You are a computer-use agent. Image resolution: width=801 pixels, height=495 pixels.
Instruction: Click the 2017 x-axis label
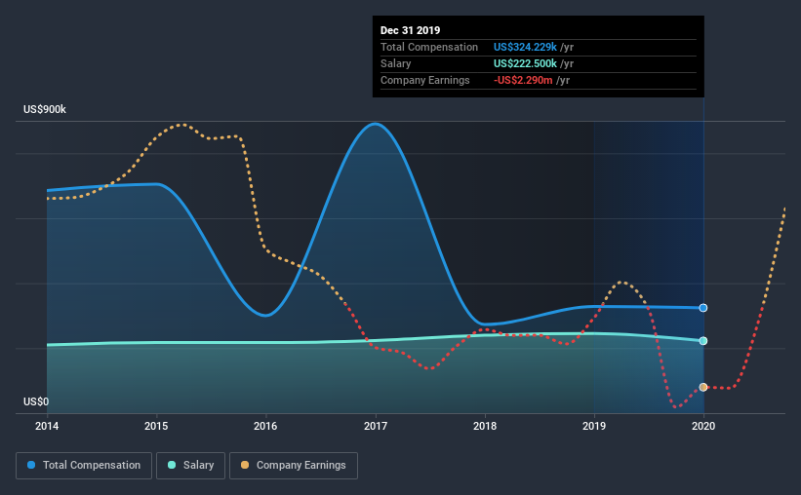click(x=376, y=426)
